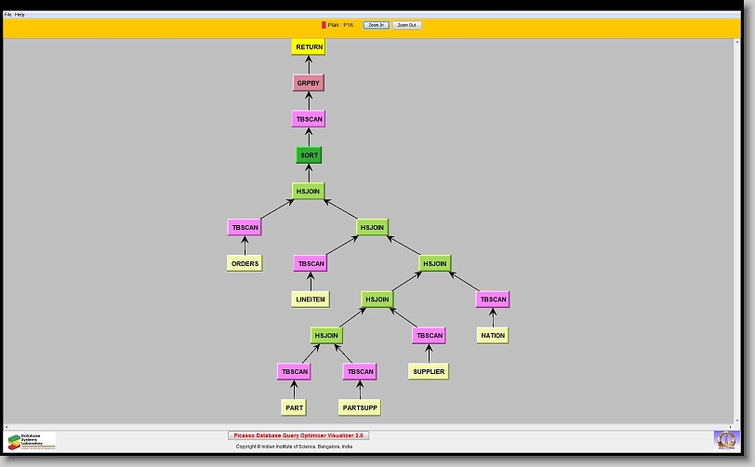
Task: Click the Picasso Database Query Optimizer Visualizer button
Action: [x=298, y=434]
